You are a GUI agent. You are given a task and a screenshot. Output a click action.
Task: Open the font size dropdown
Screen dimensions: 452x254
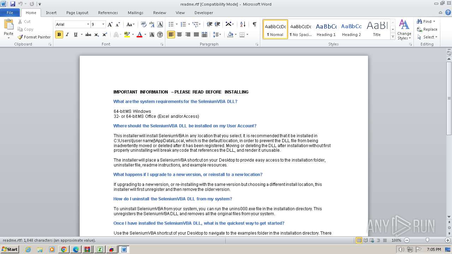pyautogui.click(x=103, y=24)
